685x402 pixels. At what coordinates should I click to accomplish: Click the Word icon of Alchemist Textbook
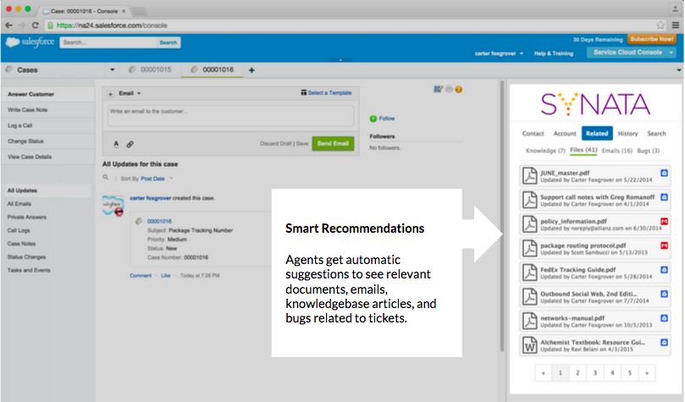[x=529, y=345]
